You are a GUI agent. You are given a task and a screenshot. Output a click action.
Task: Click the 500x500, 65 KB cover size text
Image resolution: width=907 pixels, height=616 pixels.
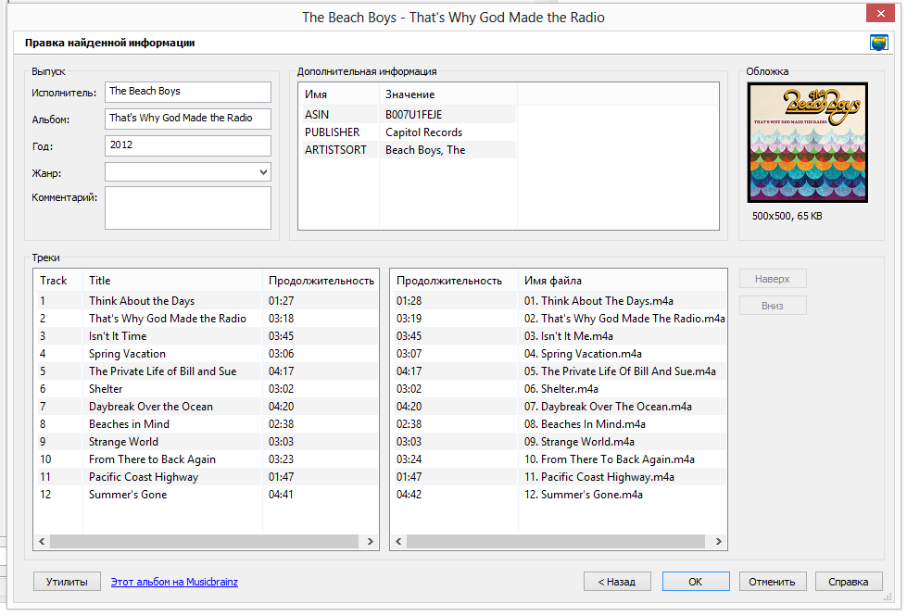pyautogui.click(x=787, y=216)
